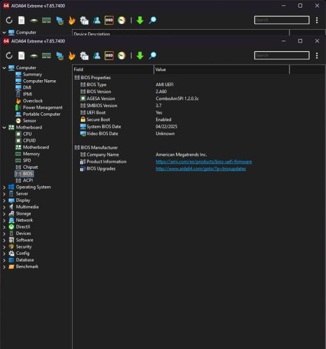Expand the Devices tree node
This screenshot has width=326, height=349.
(4, 234)
